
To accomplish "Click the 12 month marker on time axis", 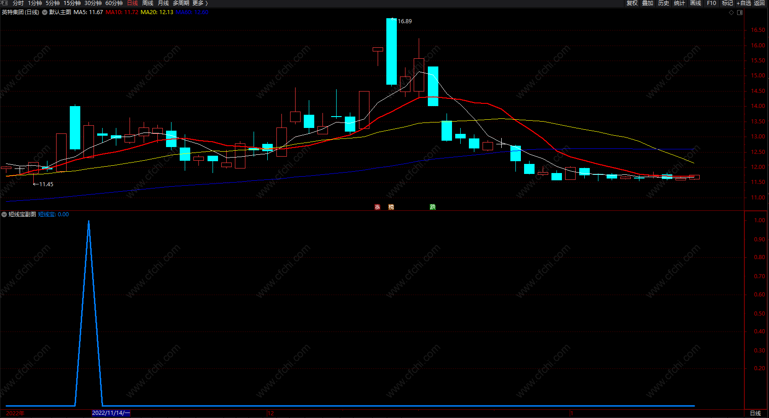I will [271, 413].
